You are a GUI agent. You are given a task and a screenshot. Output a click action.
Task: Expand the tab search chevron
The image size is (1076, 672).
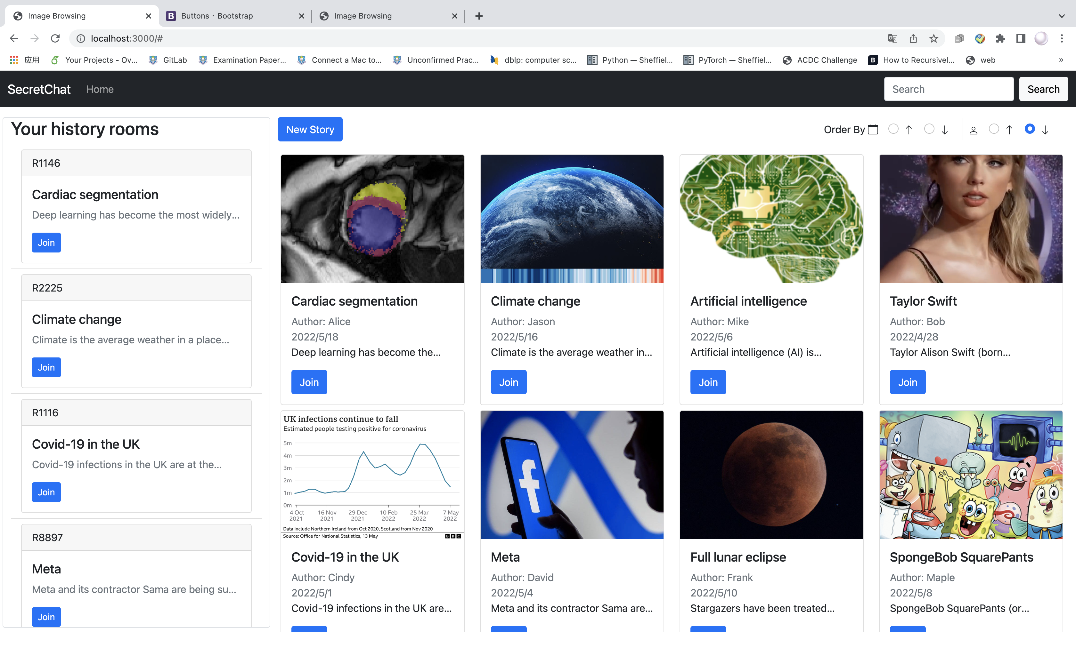click(1062, 16)
